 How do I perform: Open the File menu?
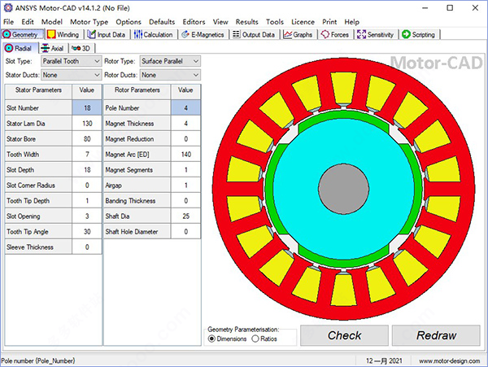point(8,22)
